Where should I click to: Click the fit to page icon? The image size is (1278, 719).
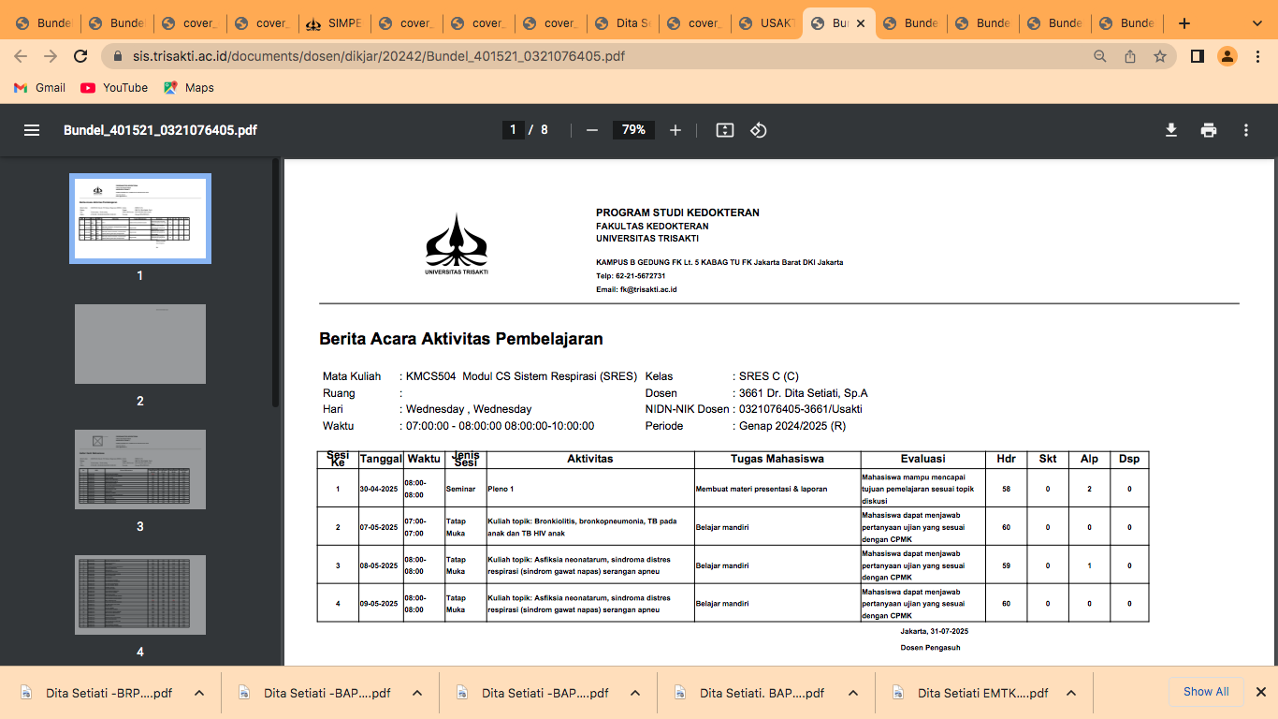pos(725,130)
